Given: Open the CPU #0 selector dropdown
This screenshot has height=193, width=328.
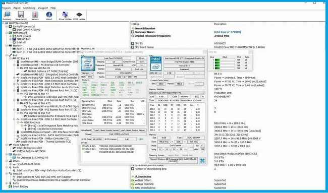Looking at the screenshot, I should point(87,73).
